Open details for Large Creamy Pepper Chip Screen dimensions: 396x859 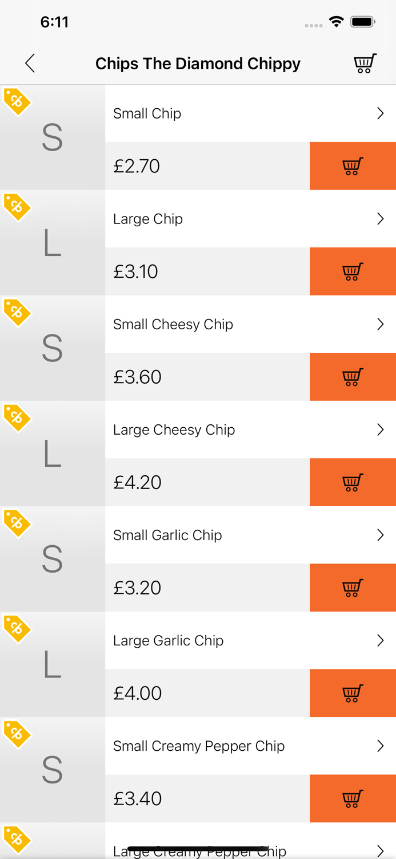tap(381, 851)
